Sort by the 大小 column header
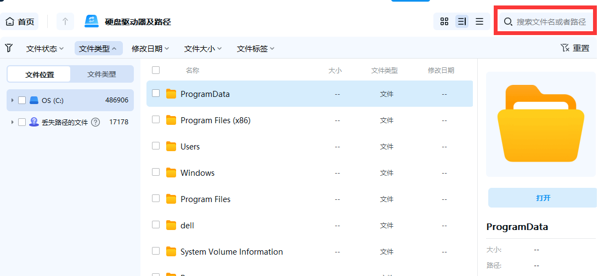Image resolution: width=604 pixels, height=276 pixels. click(x=335, y=71)
